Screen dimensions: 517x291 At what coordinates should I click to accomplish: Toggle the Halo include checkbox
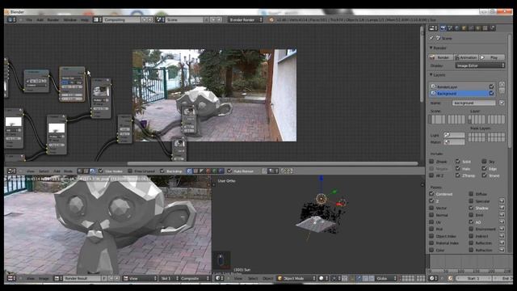coord(458,169)
